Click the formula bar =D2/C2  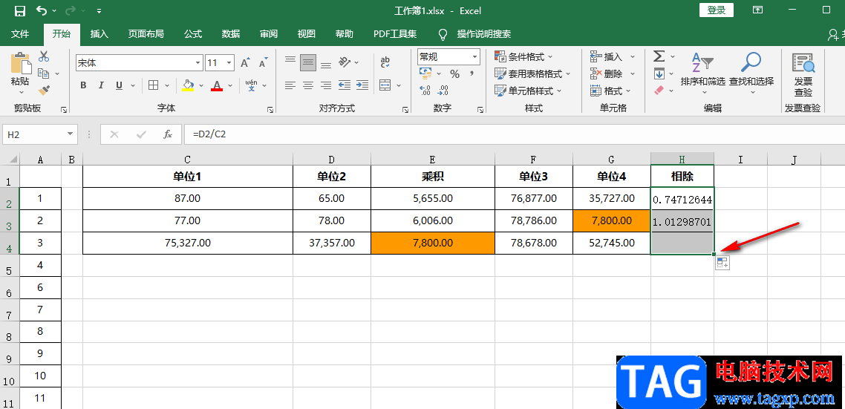(515, 134)
